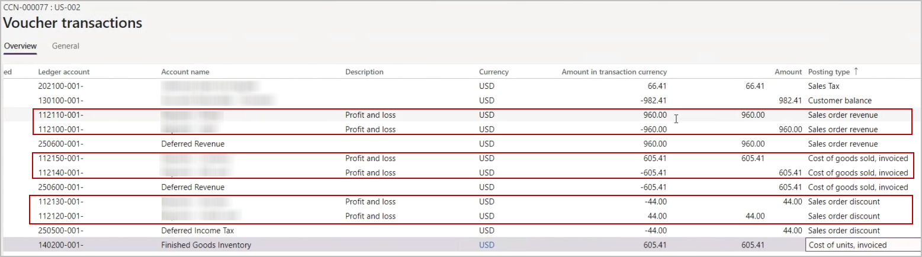The image size is (922, 257).
Task: Switch to the General tab
Action: click(65, 46)
